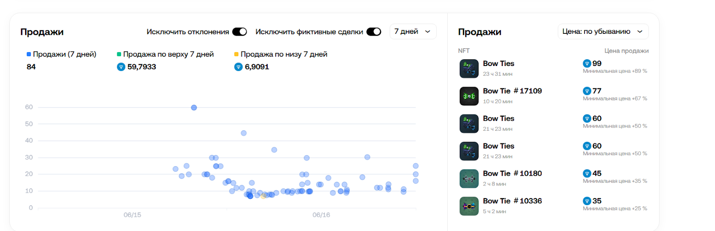The image size is (715, 231).
Task: Click the TON icon beside price 99
Action: pyautogui.click(x=587, y=63)
